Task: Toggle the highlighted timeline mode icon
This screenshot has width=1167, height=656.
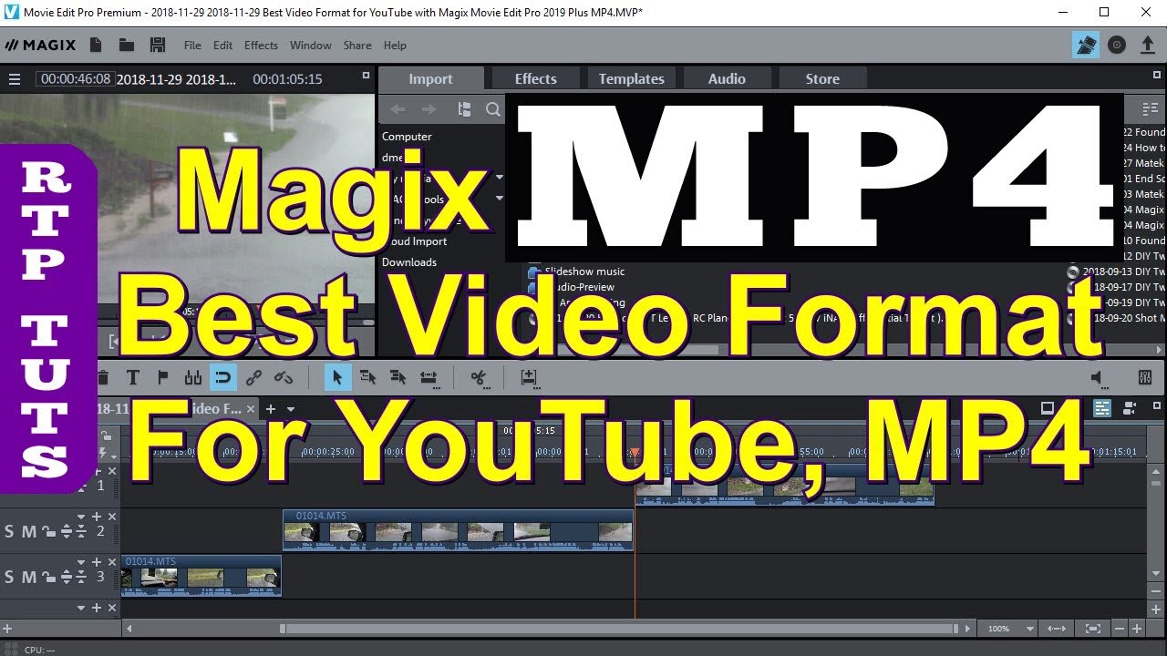Action: coord(1102,408)
